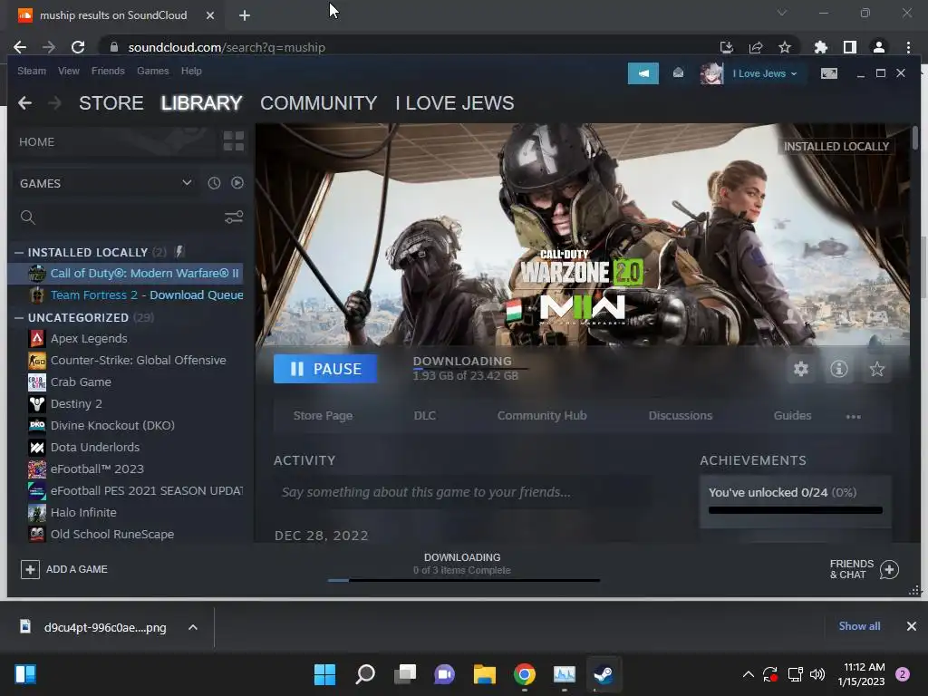Screen dimensions: 928x696
Task: Open the Help menu
Action: pyautogui.click(x=191, y=71)
